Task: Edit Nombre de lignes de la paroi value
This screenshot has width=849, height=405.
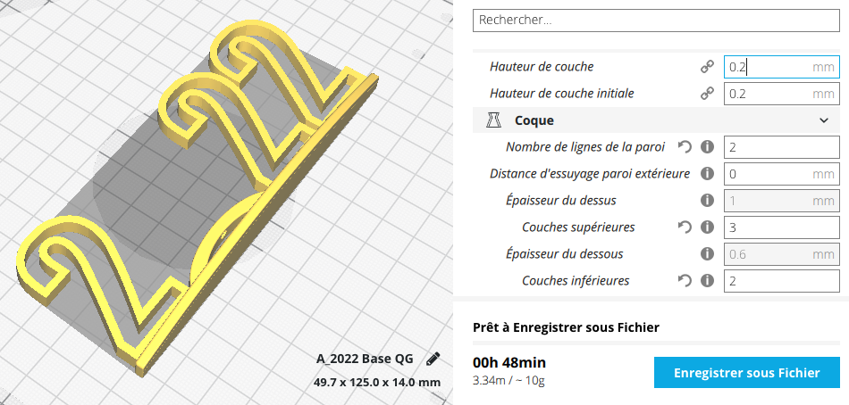Action: click(781, 147)
